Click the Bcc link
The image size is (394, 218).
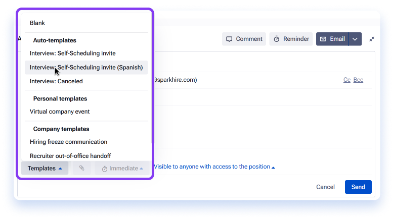358,80
